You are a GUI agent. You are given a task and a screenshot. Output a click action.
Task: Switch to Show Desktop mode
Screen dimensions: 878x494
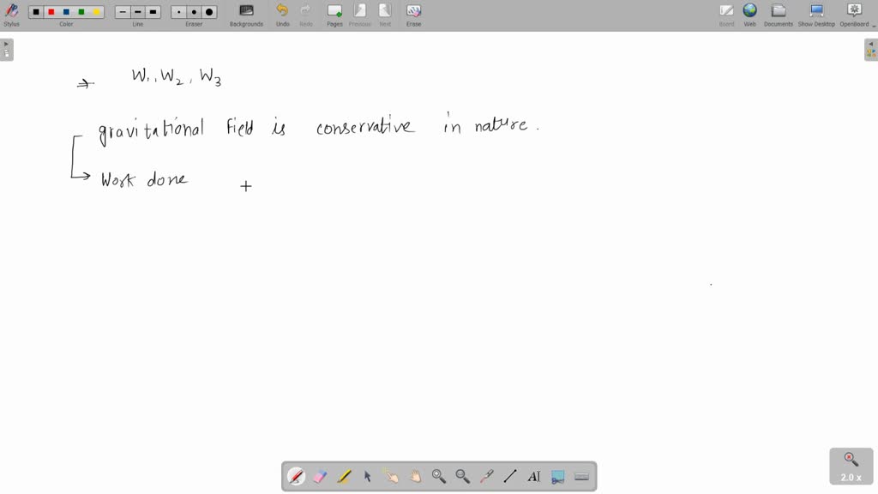point(816,14)
